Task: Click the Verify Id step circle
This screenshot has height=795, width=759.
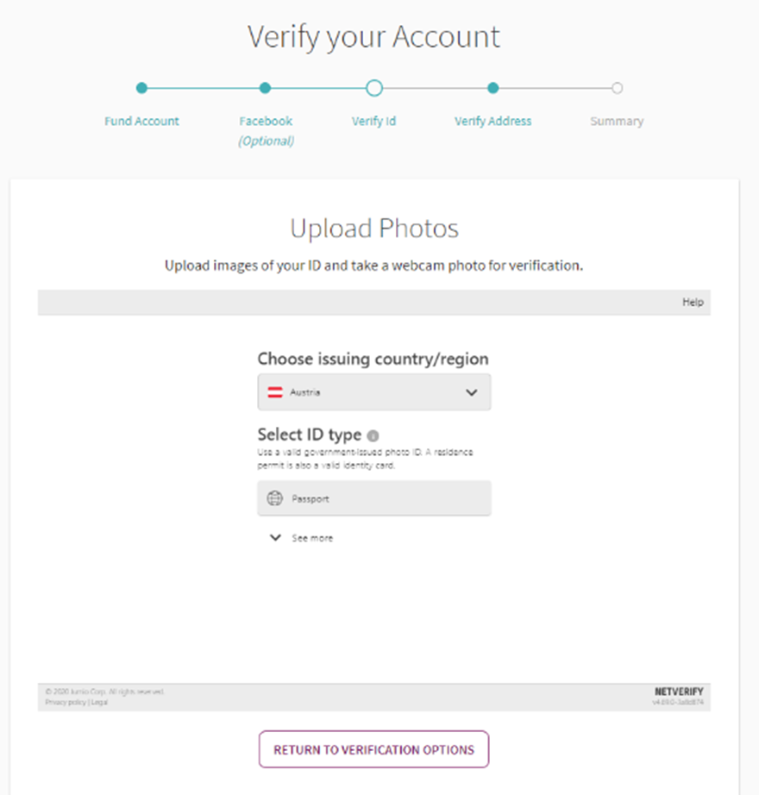Action: (374, 88)
